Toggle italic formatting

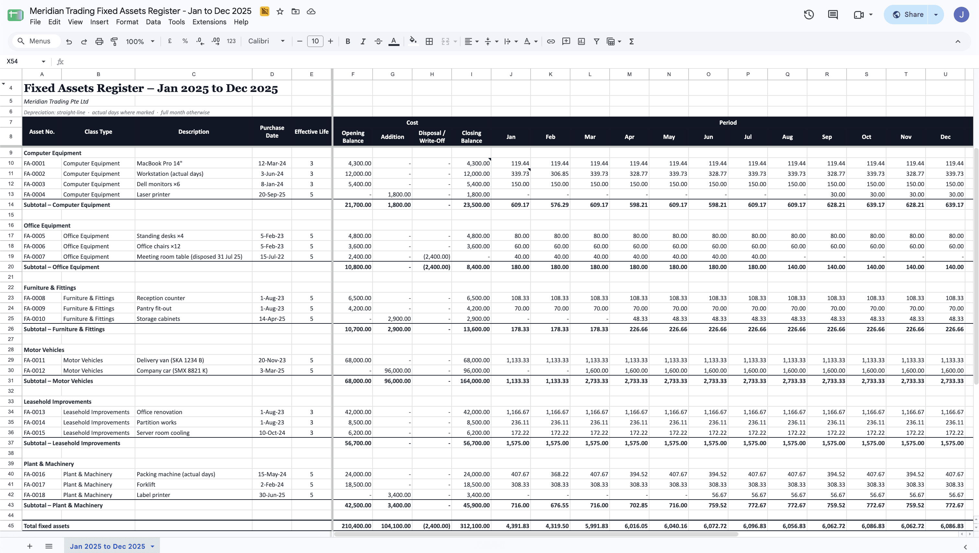coord(363,41)
